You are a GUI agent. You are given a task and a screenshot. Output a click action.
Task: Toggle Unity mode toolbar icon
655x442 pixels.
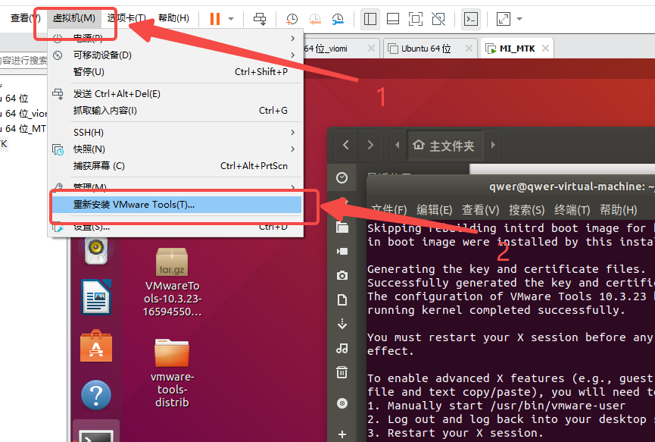438,19
